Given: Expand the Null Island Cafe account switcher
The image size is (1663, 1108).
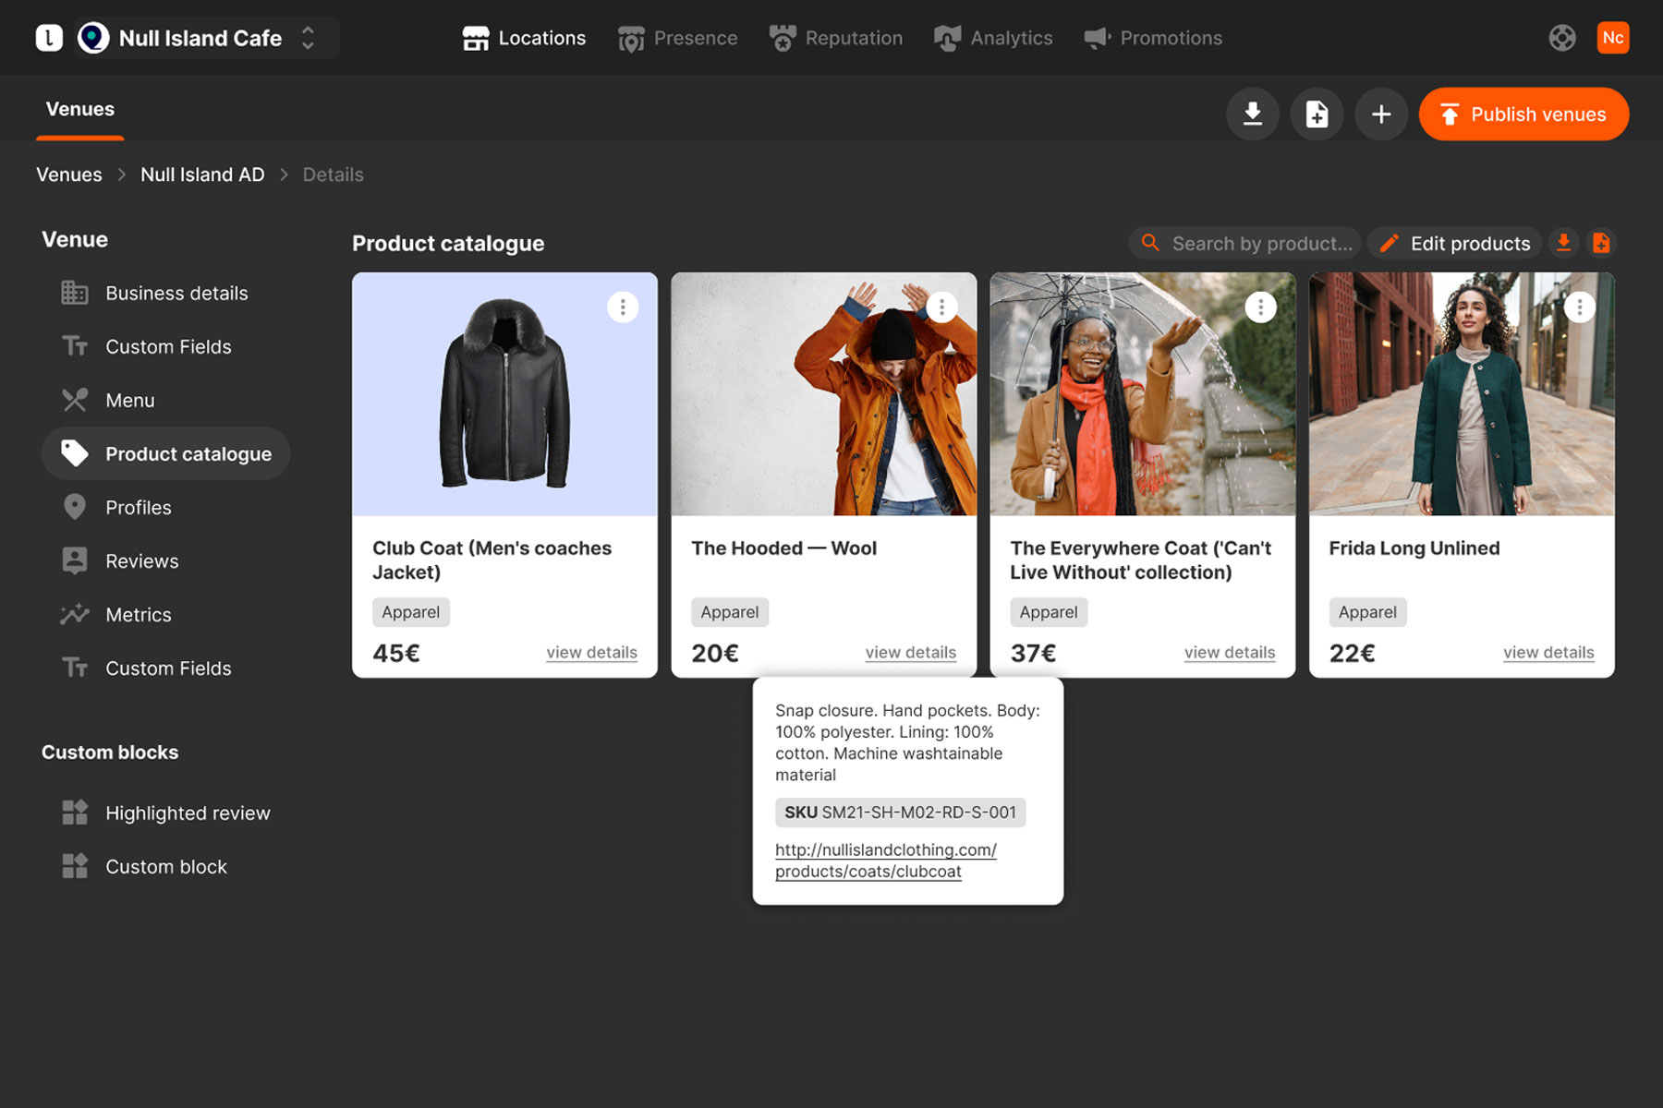Looking at the screenshot, I should [308, 38].
